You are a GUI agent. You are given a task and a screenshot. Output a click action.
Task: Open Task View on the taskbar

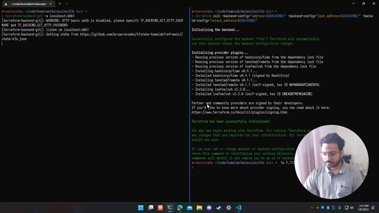coord(150,208)
